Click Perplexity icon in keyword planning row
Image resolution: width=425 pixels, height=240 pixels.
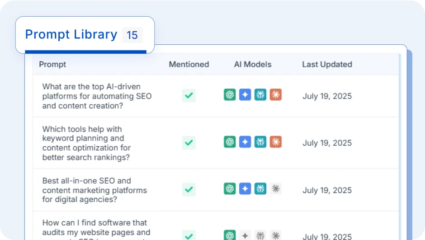tap(260, 142)
